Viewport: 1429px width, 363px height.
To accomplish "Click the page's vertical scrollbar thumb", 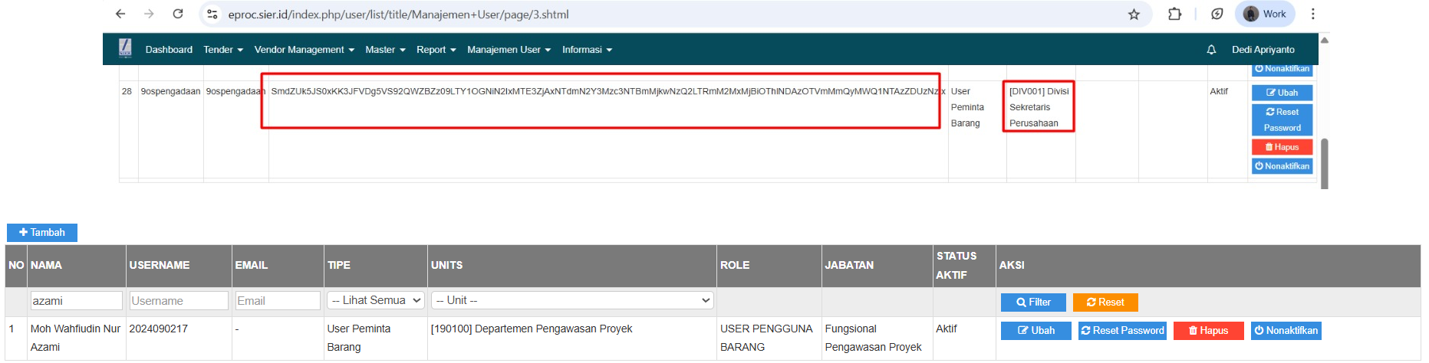I will 1324,162.
